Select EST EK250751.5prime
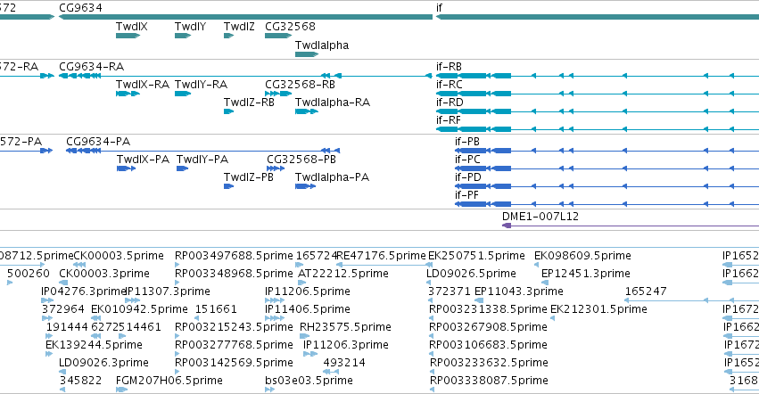This screenshot has height=394, width=759. 476,256
